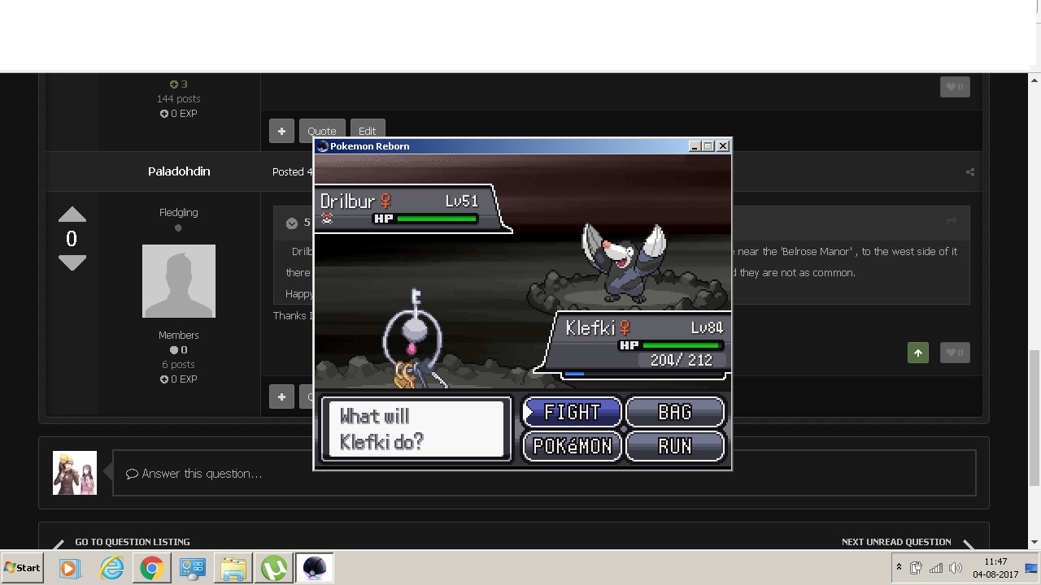
Task: Downvote Paladohdin's answer with down arrow
Action: [72, 262]
